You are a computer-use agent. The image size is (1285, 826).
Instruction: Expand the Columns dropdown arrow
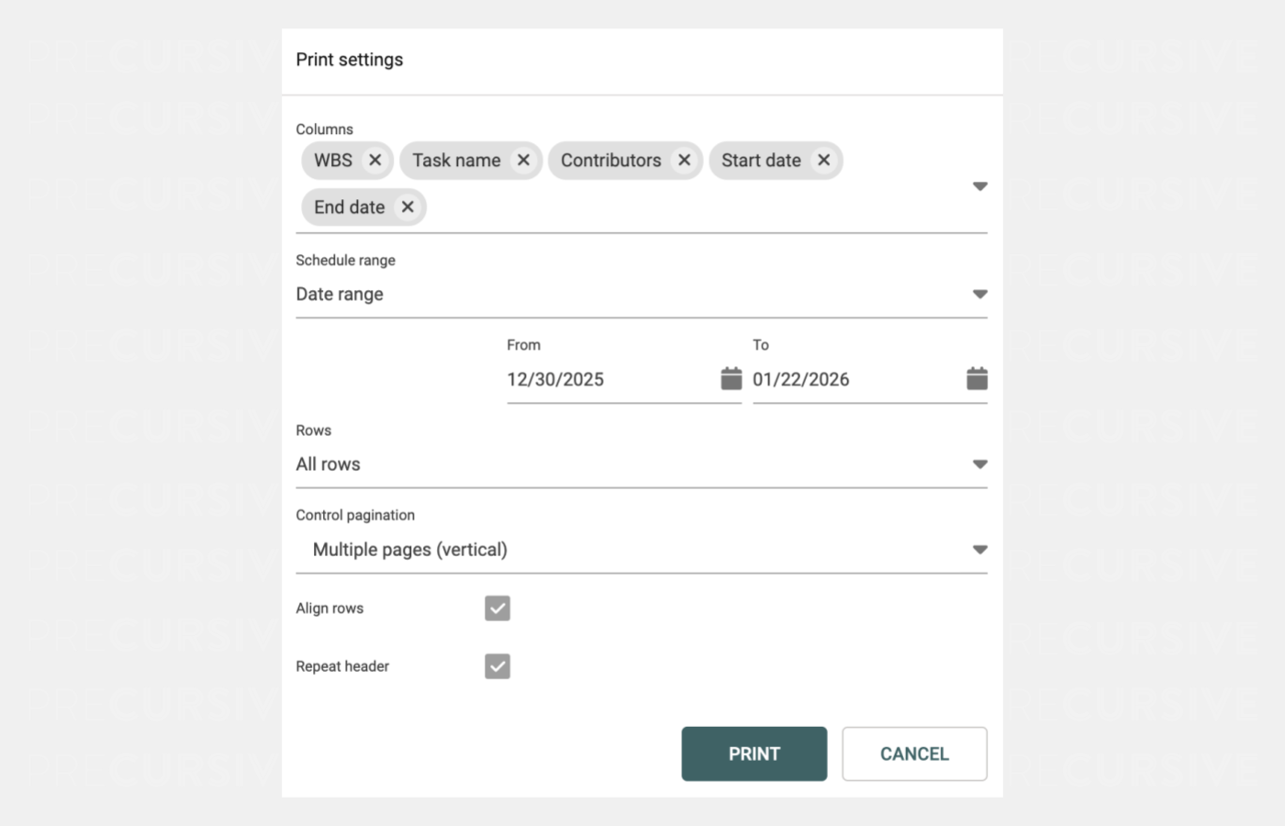point(979,186)
